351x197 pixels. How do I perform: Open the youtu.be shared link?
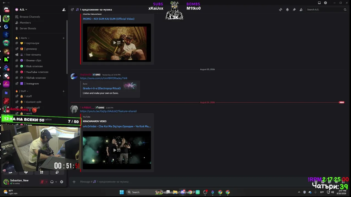coord(108,111)
